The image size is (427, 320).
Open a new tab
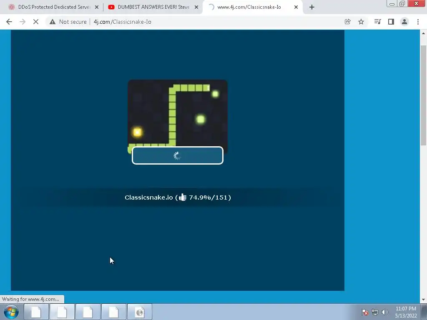pyautogui.click(x=312, y=7)
